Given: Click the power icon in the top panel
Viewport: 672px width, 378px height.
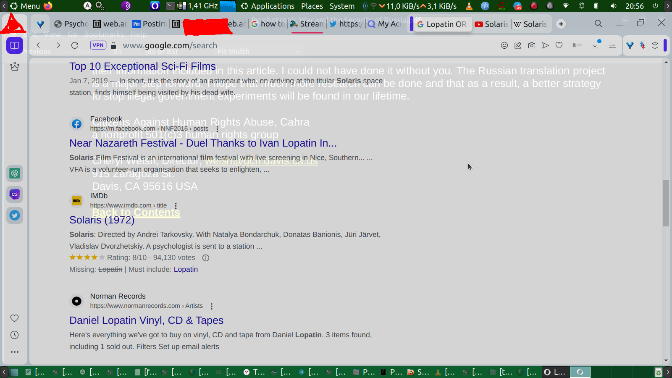Looking at the screenshot, I should pyautogui.click(x=655, y=6).
